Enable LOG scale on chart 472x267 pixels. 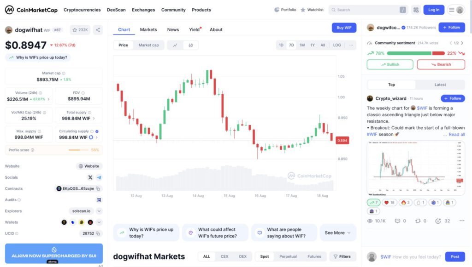click(337, 45)
